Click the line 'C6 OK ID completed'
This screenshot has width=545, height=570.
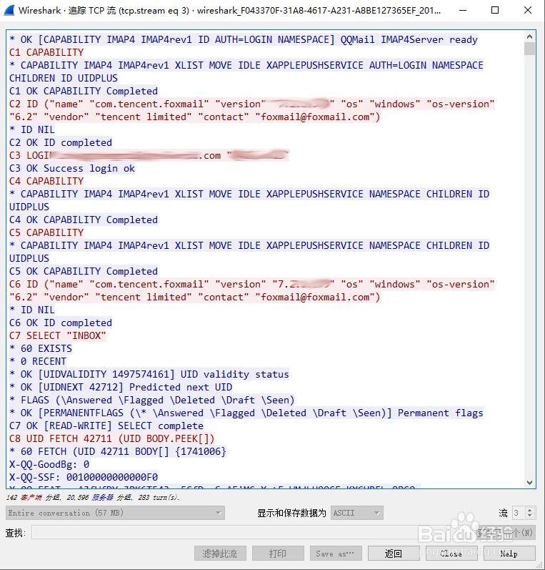tap(61, 323)
